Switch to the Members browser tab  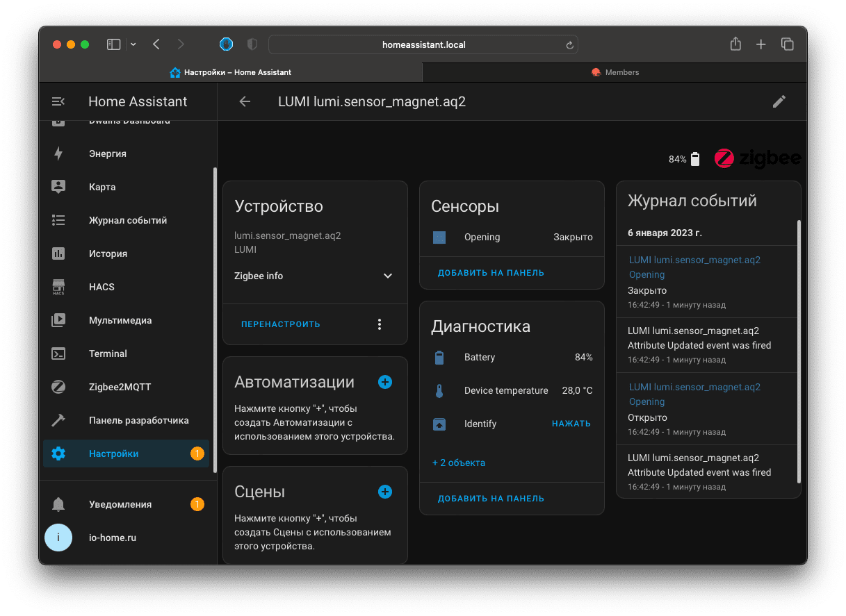(x=615, y=72)
